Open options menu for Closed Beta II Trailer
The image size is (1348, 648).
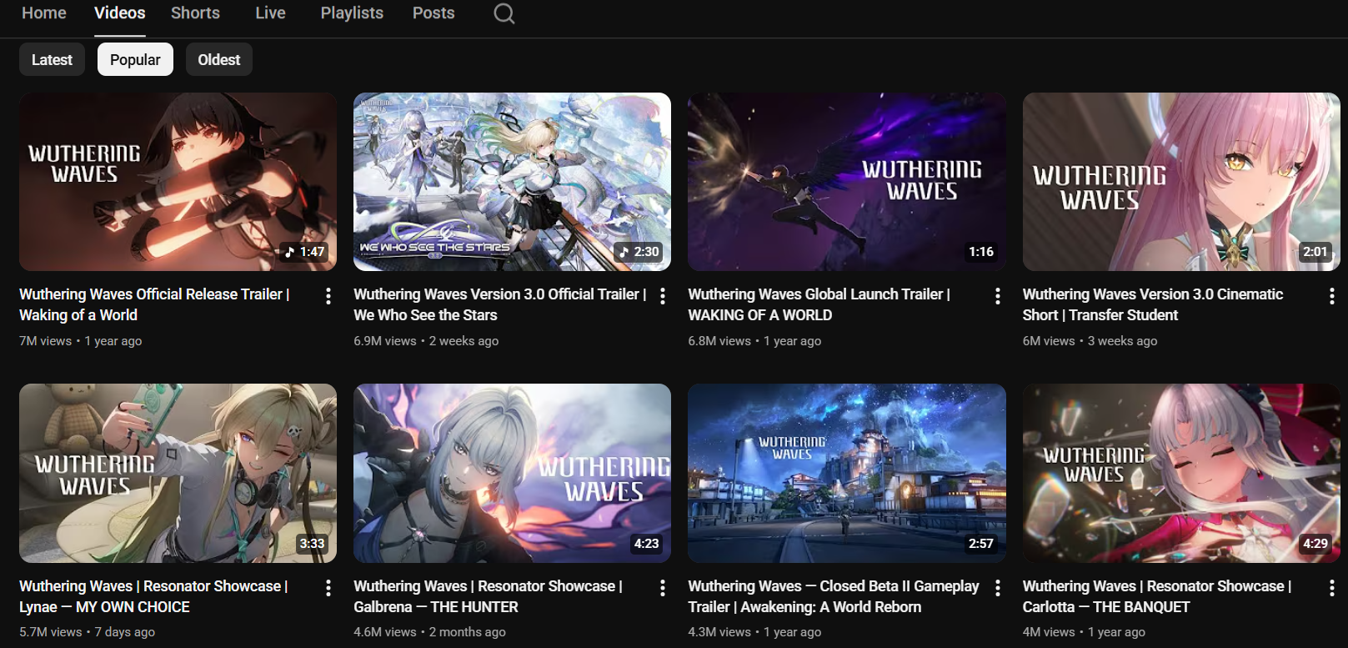(998, 588)
